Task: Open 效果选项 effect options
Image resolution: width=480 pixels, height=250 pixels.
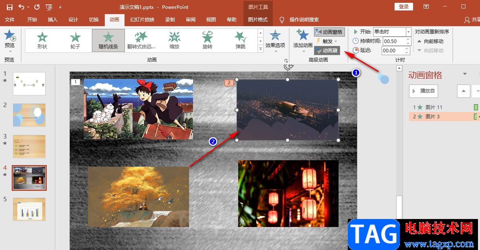Action: 275,41
